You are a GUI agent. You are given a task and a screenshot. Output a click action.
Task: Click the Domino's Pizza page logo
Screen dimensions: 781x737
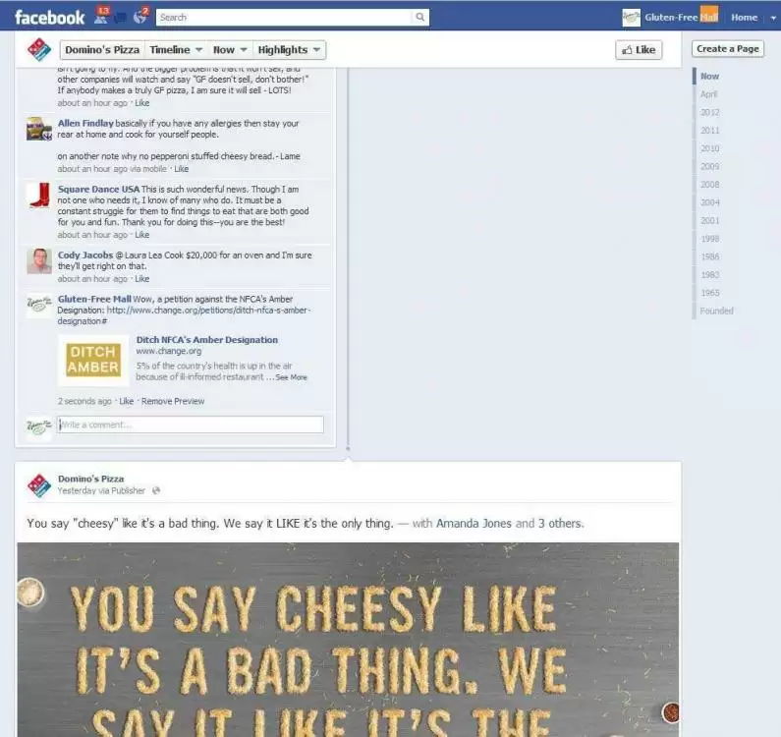click(x=39, y=50)
